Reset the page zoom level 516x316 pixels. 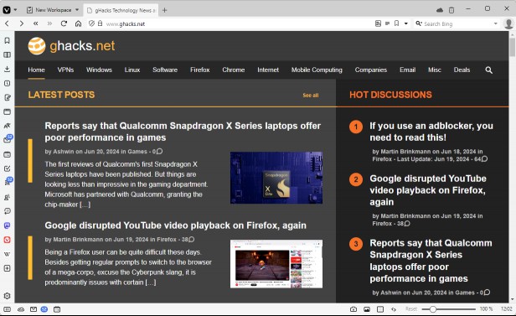[411, 309]
